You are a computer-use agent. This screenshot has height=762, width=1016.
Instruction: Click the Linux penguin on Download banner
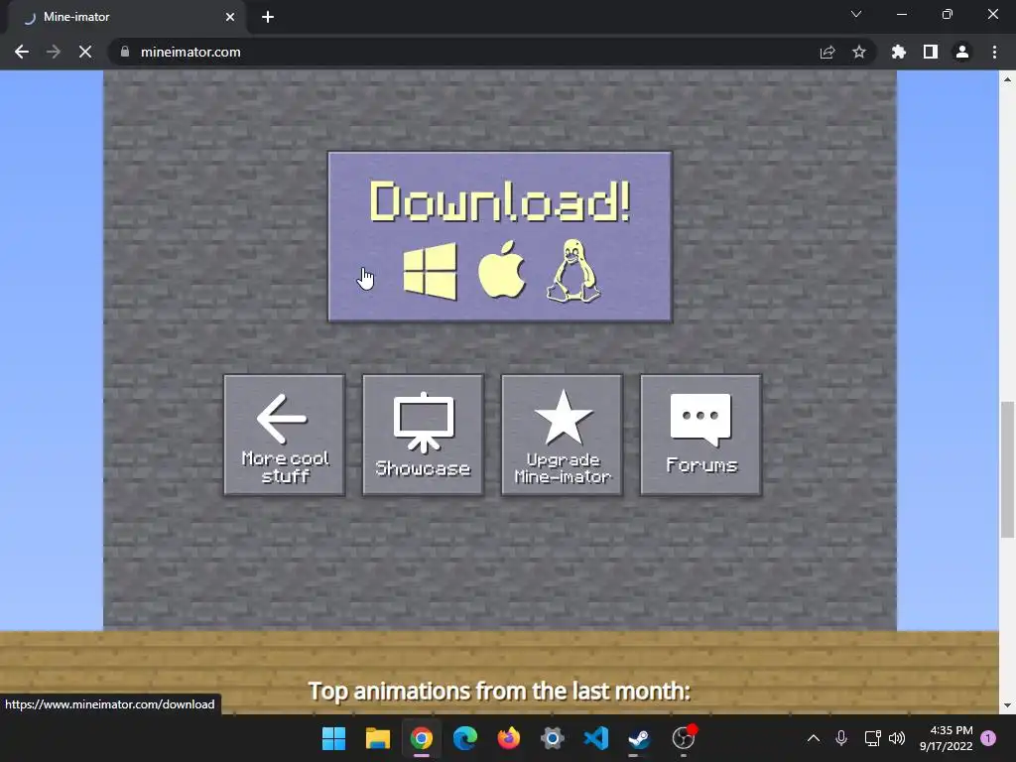573,271
